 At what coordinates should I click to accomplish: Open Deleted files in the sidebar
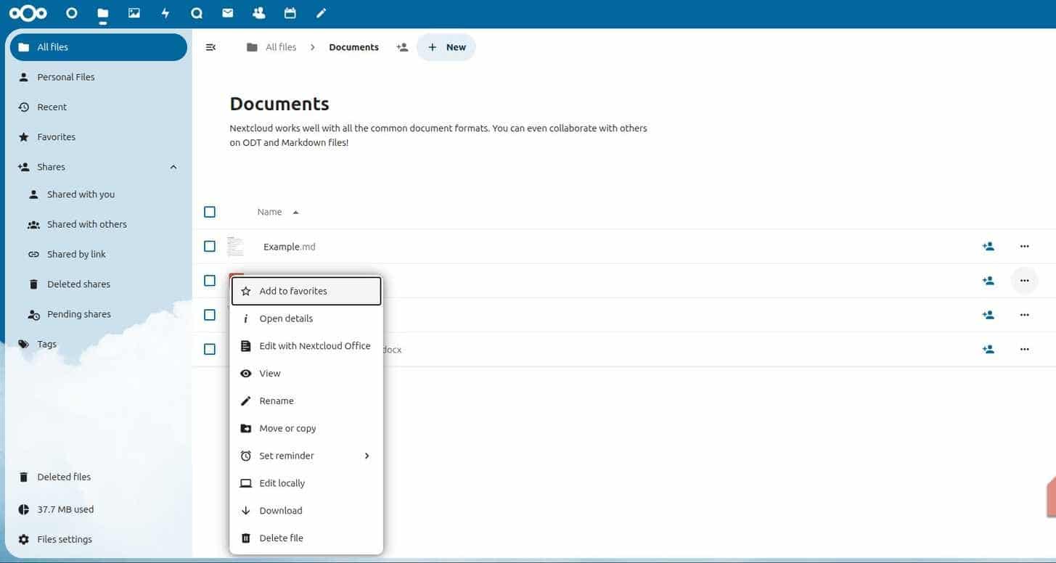tap(99, 477)
